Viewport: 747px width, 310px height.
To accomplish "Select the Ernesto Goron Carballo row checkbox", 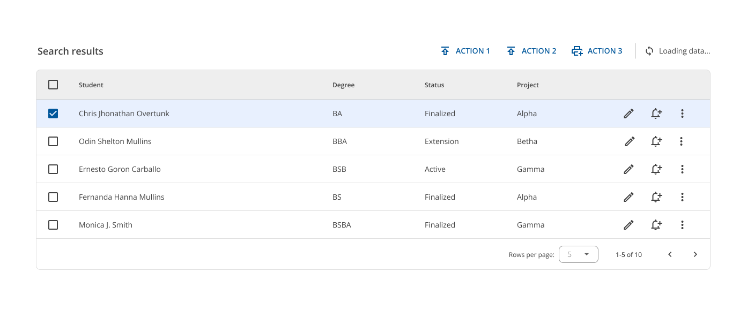I will tap(53, 169).
